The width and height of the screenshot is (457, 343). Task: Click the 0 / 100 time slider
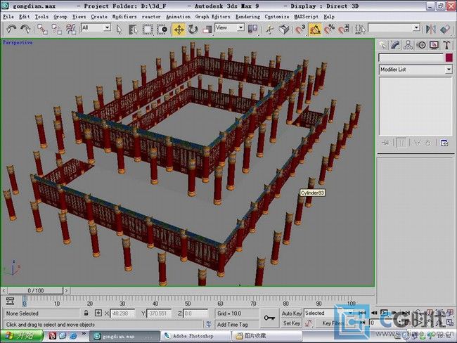tap(36, 290)
